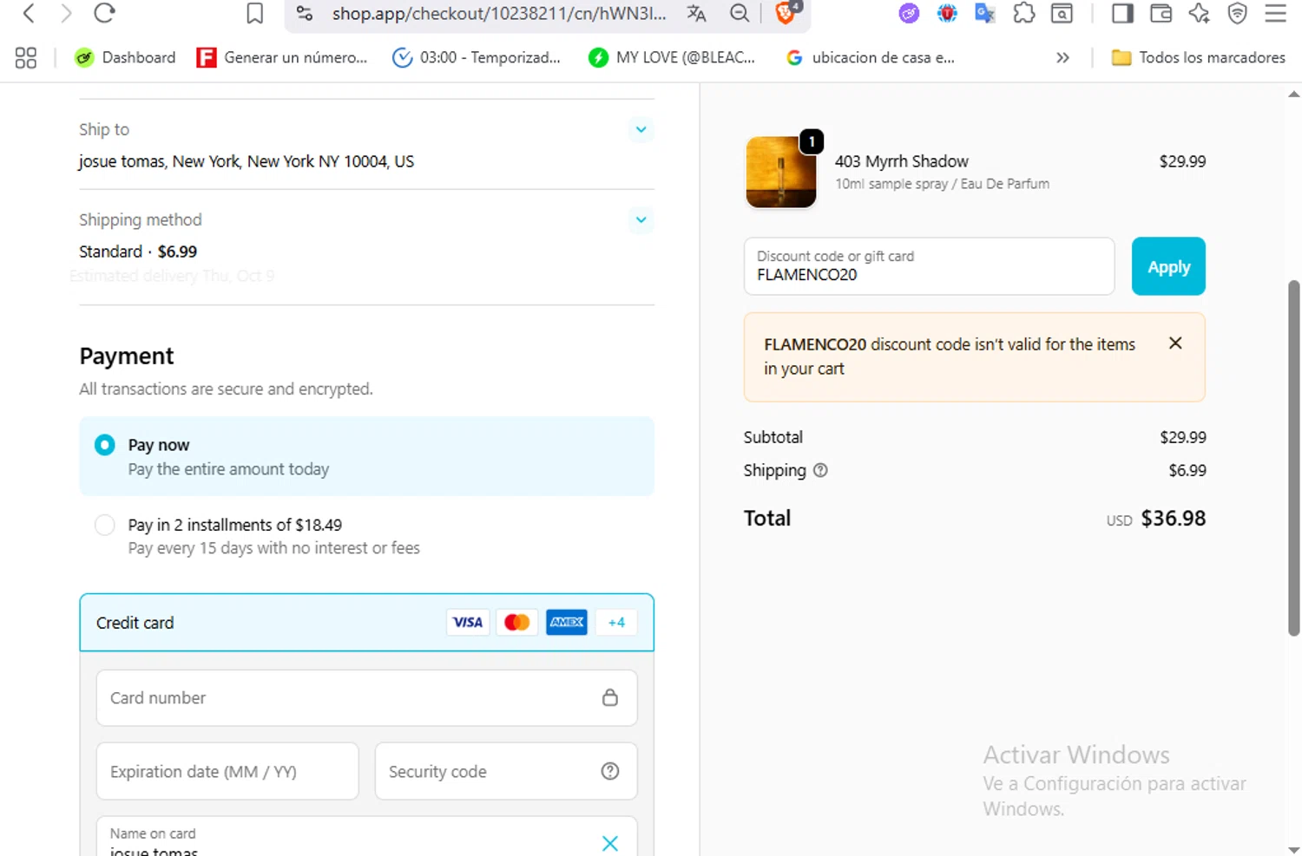Expand the Ship to section chevron
1302x856 pixels.
click(x=641, y=129)
